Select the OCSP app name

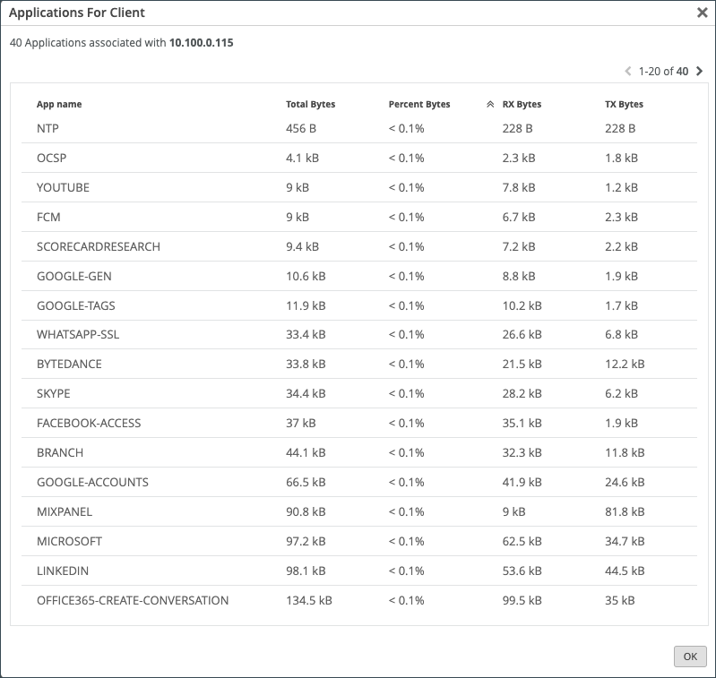(x=52, y=158)
